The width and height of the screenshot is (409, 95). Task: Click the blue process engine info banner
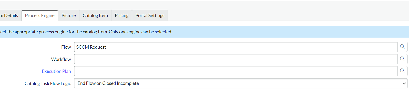pos(205,32)
